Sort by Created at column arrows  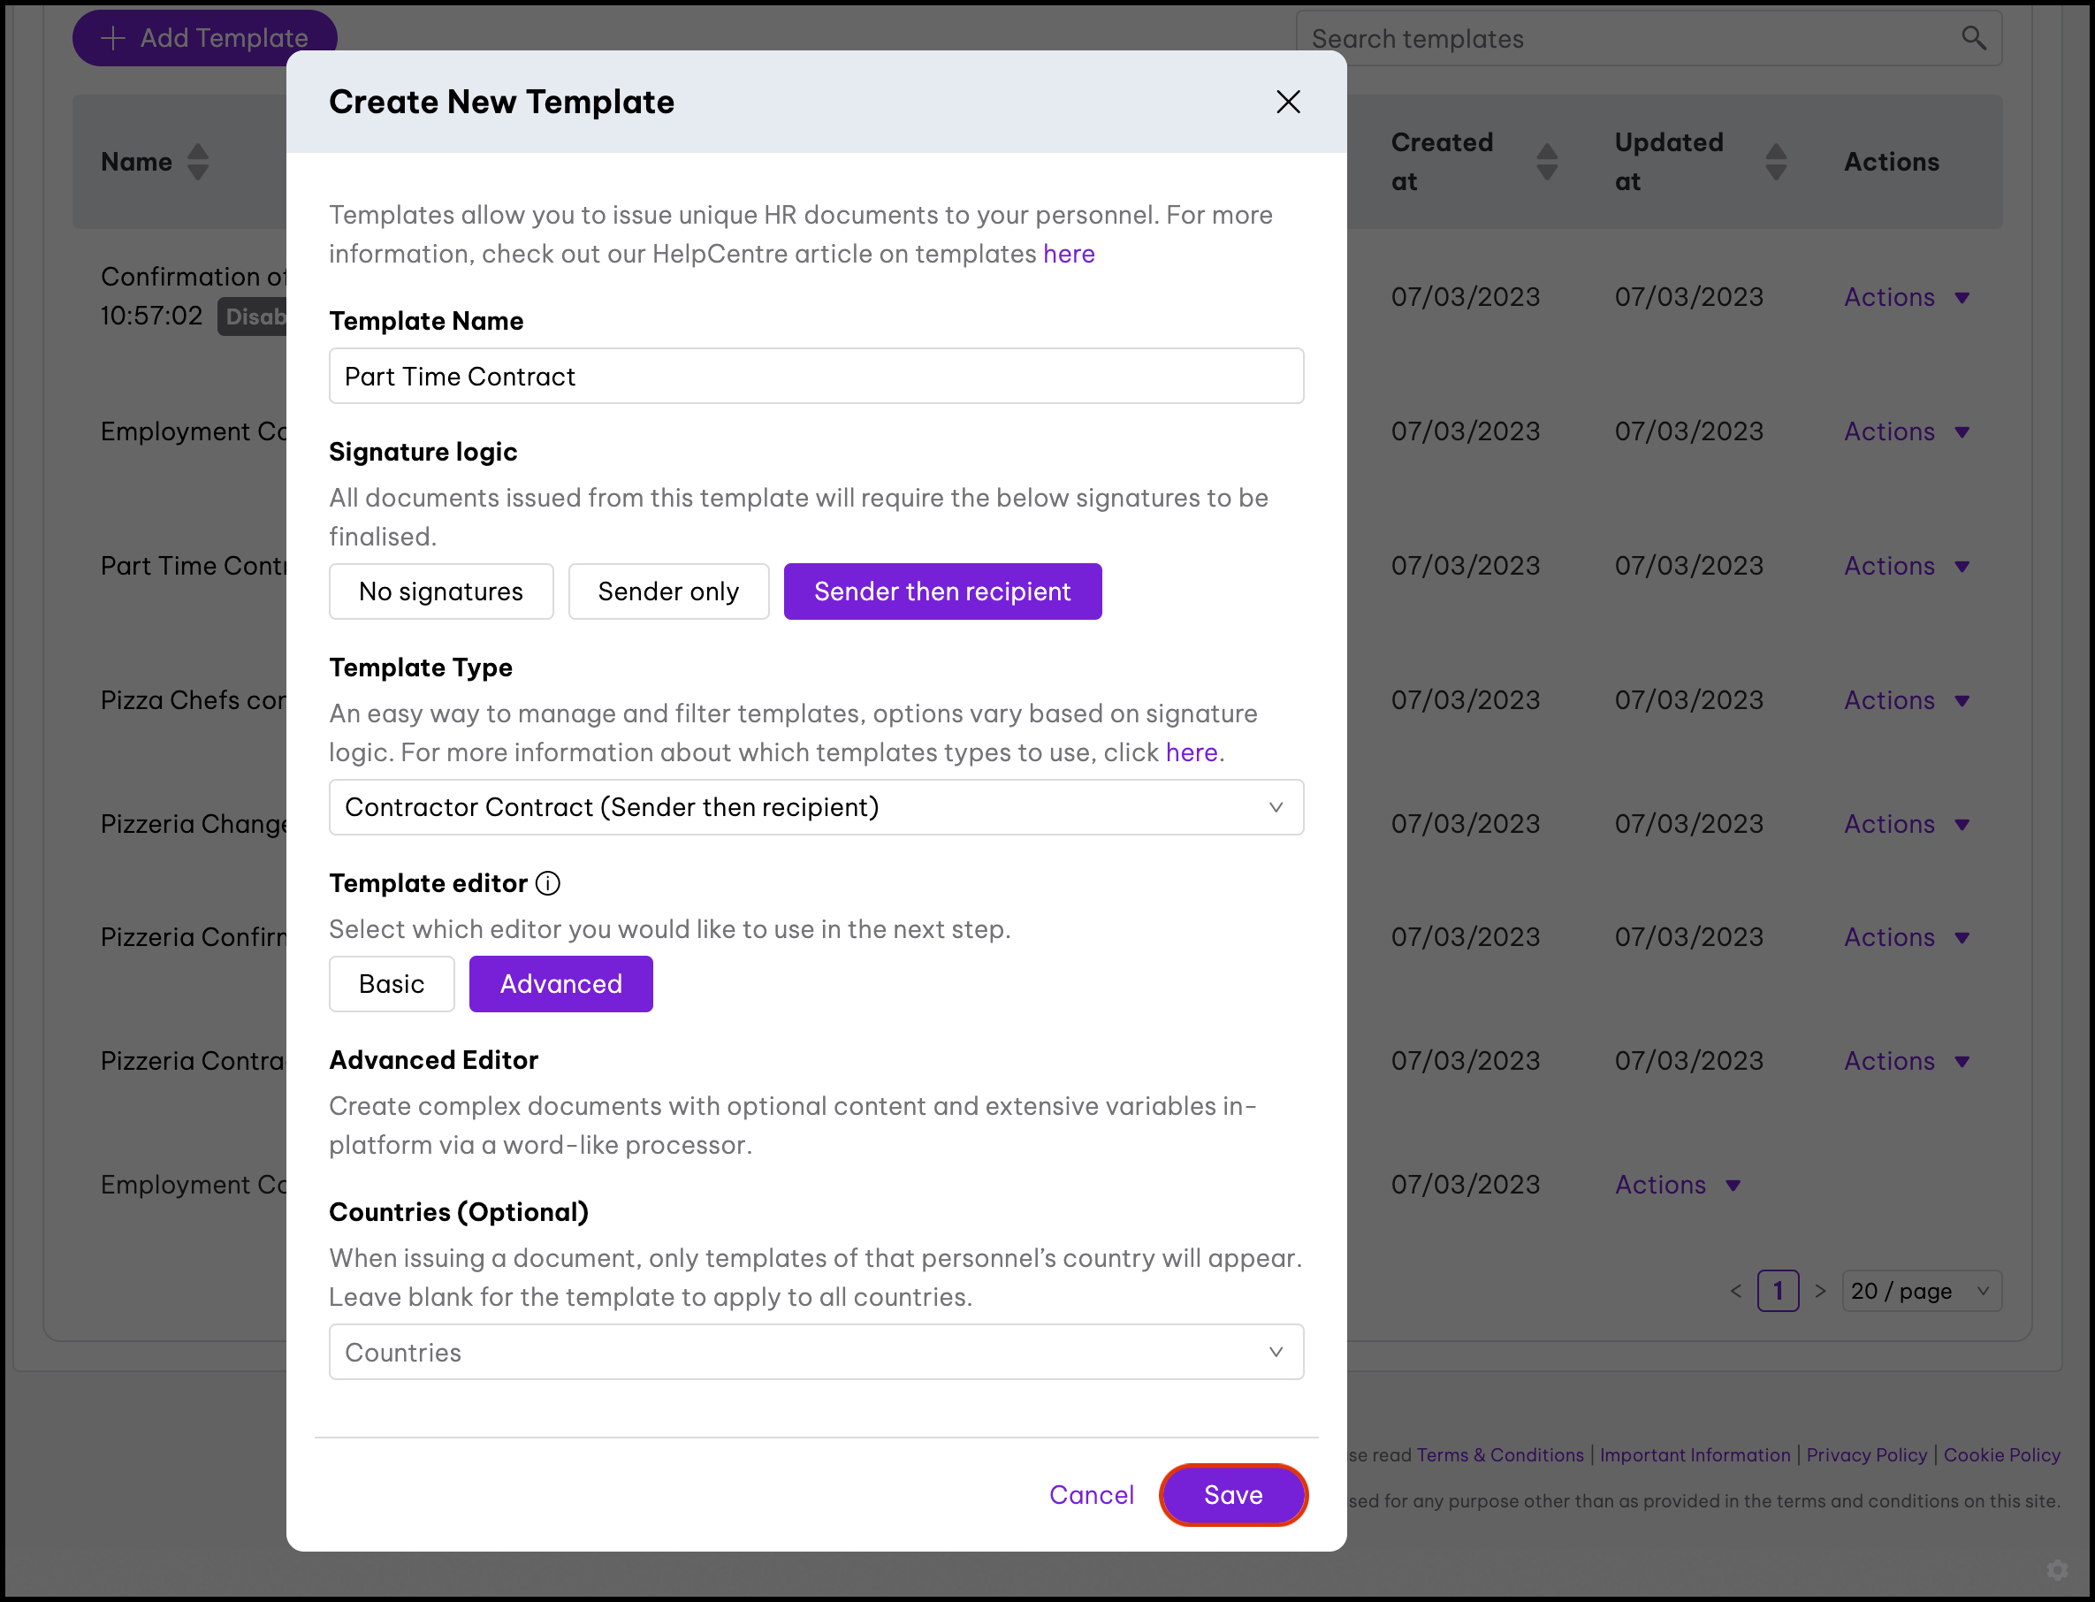1547,162
